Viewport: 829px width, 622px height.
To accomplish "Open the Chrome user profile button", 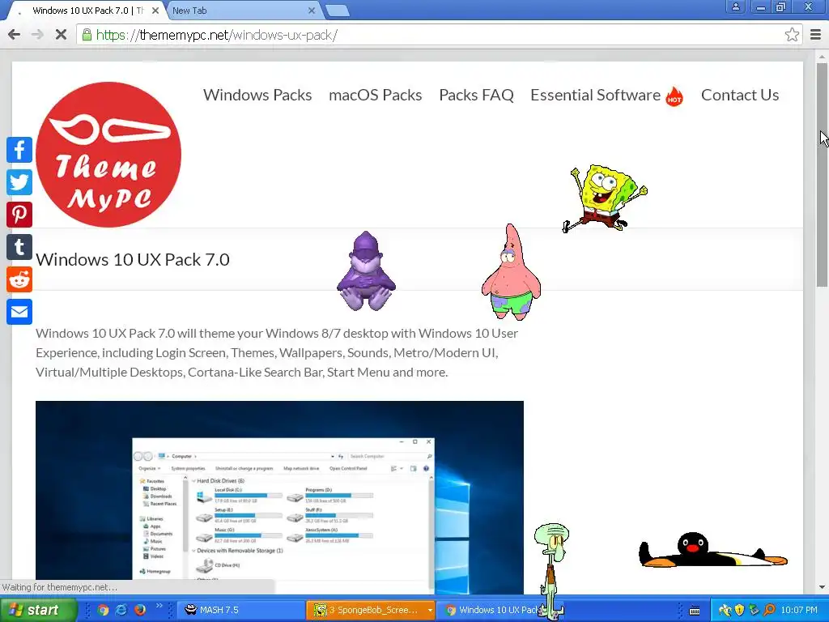I will [735, 6].
